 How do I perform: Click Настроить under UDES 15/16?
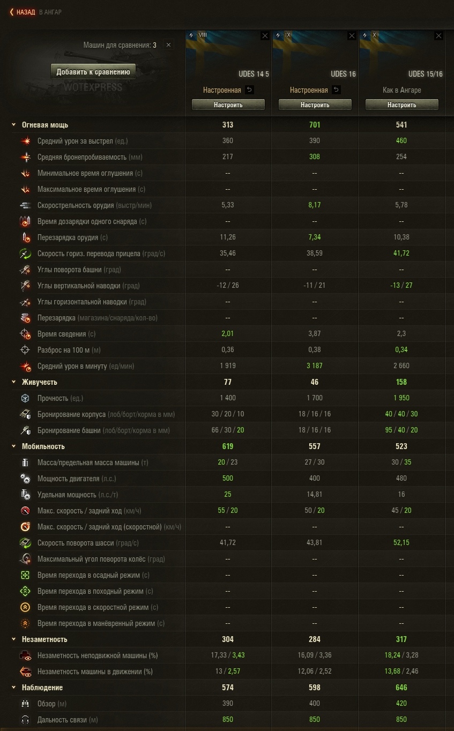pyautogui.click(x=402, y=105)
